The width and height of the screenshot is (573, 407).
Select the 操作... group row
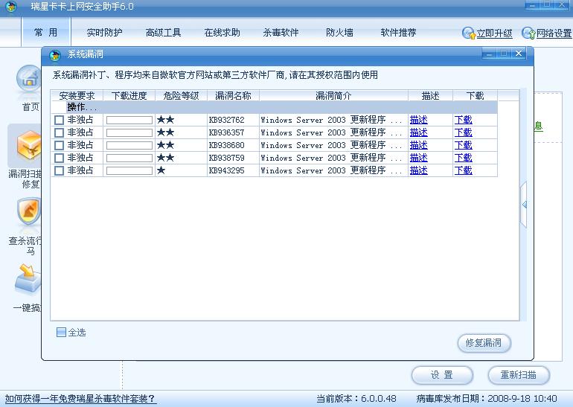pyautogui.click(x=274, y=107)
